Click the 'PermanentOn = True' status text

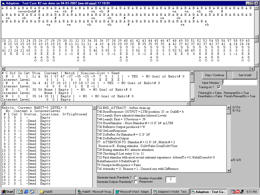pos(236,93)
